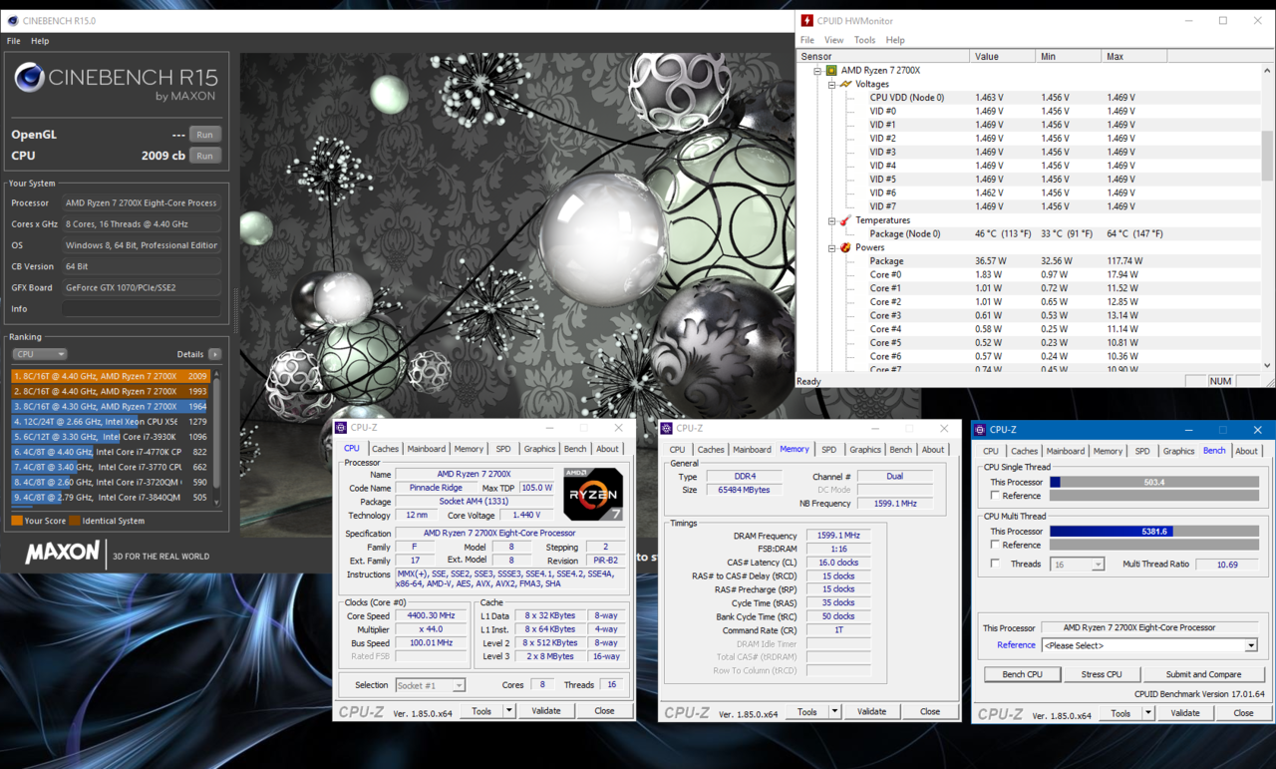This screenshot has width=1276, height=769.
Task: Run the OpenGL benchmark
Action: [x=204, y=134]
